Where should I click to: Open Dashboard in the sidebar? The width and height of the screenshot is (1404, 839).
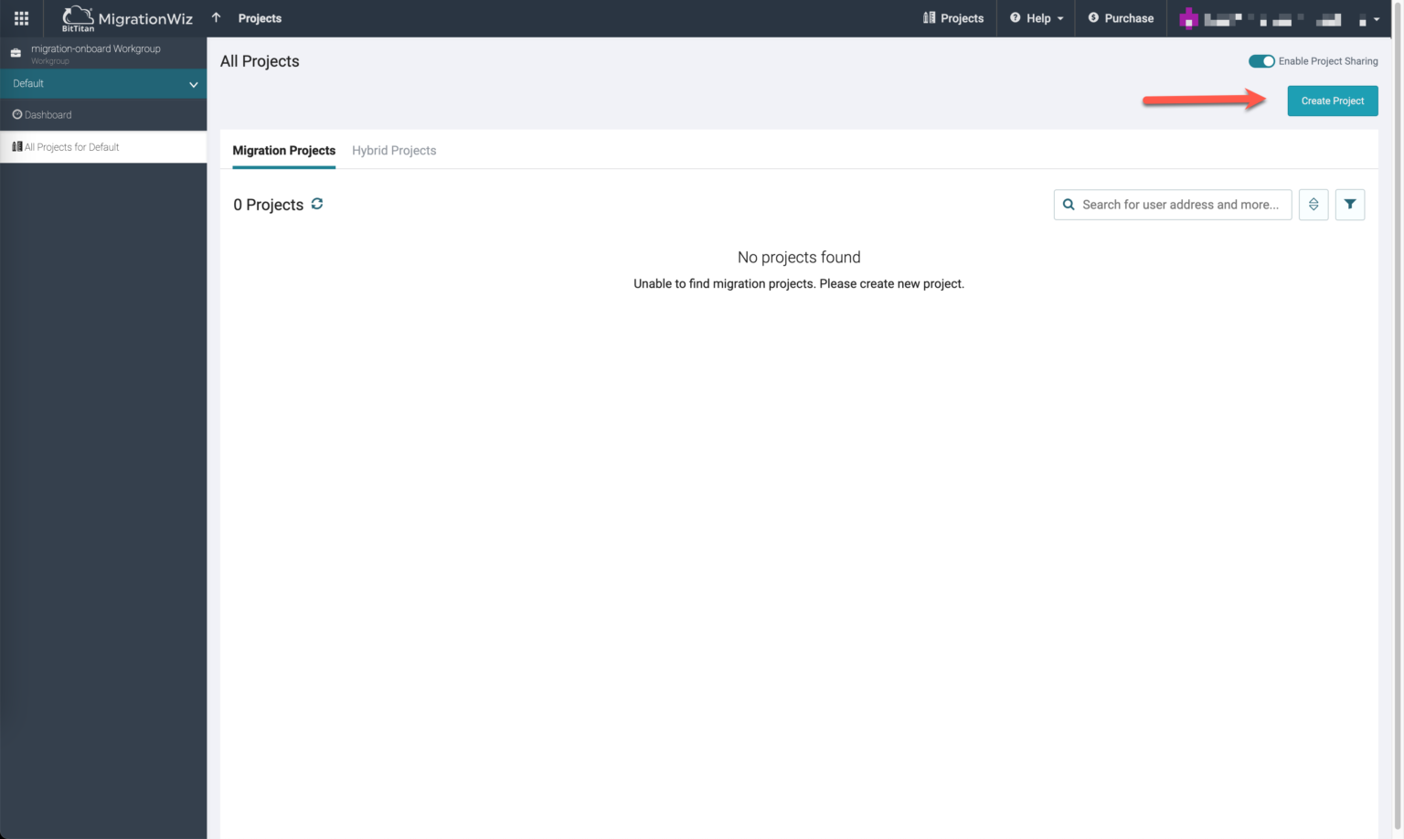point(48,115)
